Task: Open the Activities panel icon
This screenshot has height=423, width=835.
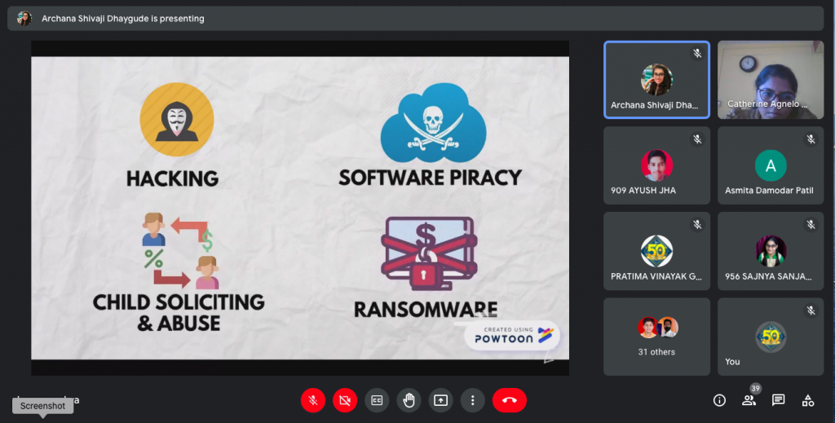Action: tap(807, 400)
